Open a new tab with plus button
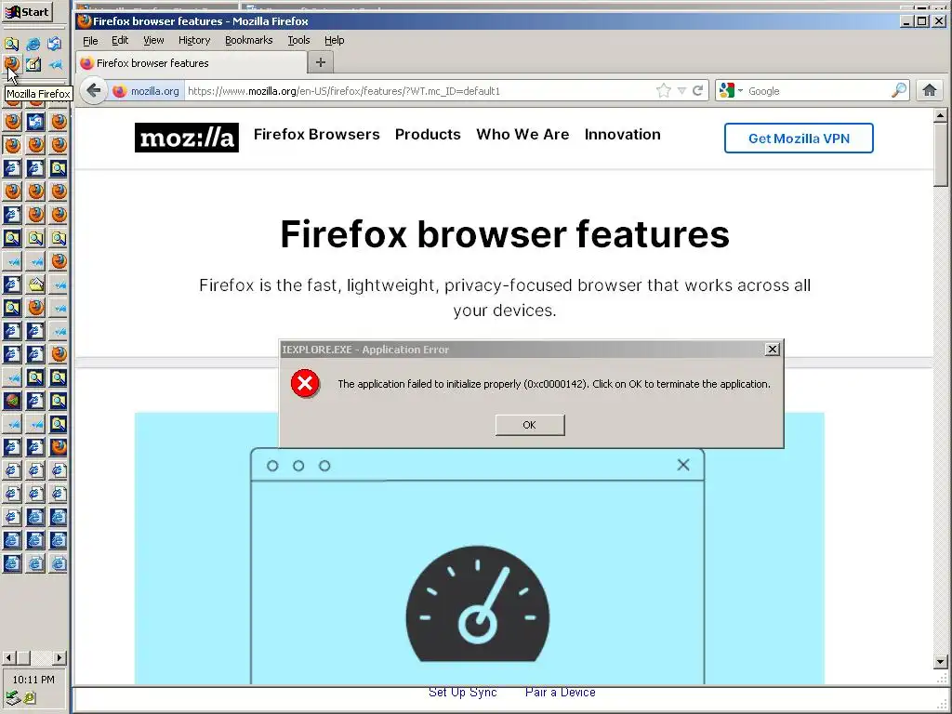The image size is (952, 714). [321, 62]
